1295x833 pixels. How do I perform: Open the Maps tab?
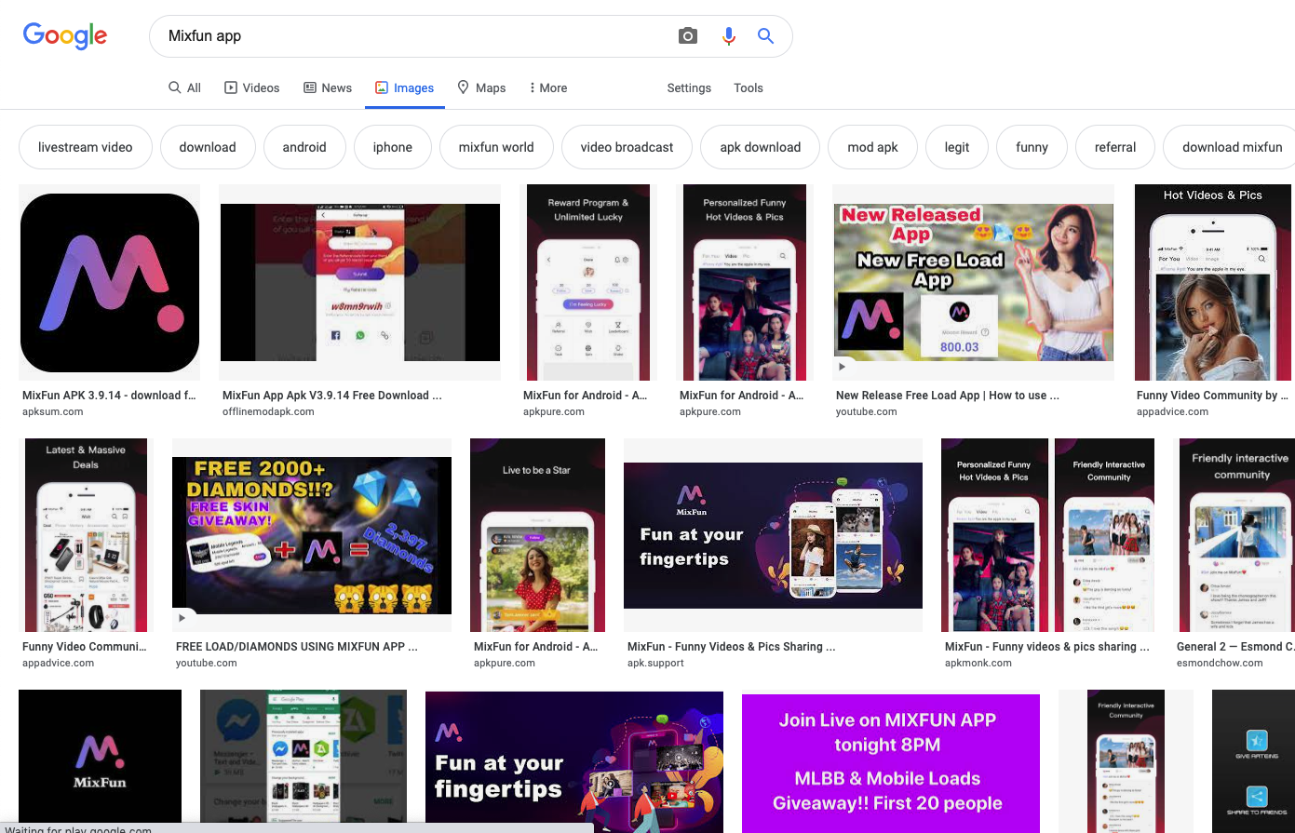point(481,87)
